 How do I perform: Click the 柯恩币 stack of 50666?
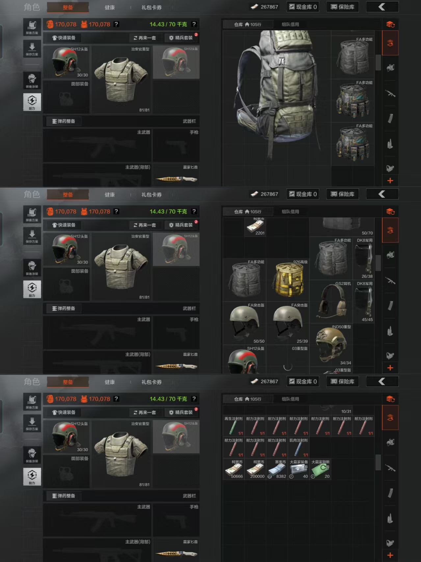tap(234, 469)
